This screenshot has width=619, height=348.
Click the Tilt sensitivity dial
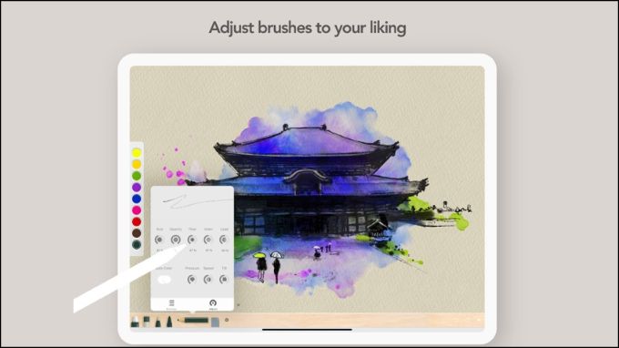224,280
